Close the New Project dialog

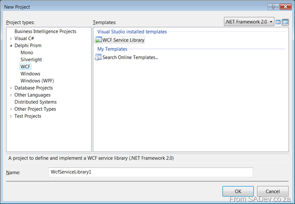286,7
